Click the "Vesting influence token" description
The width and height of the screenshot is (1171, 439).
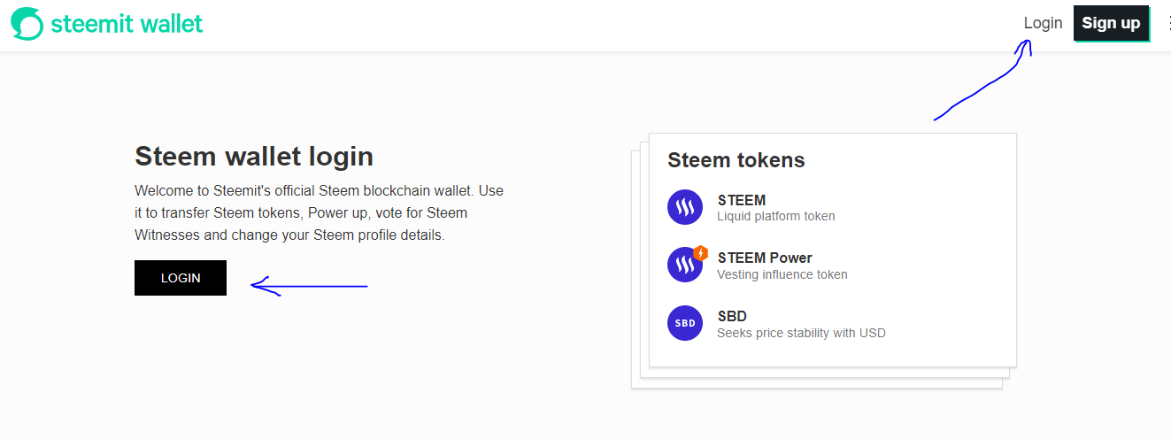pos(782,274)
